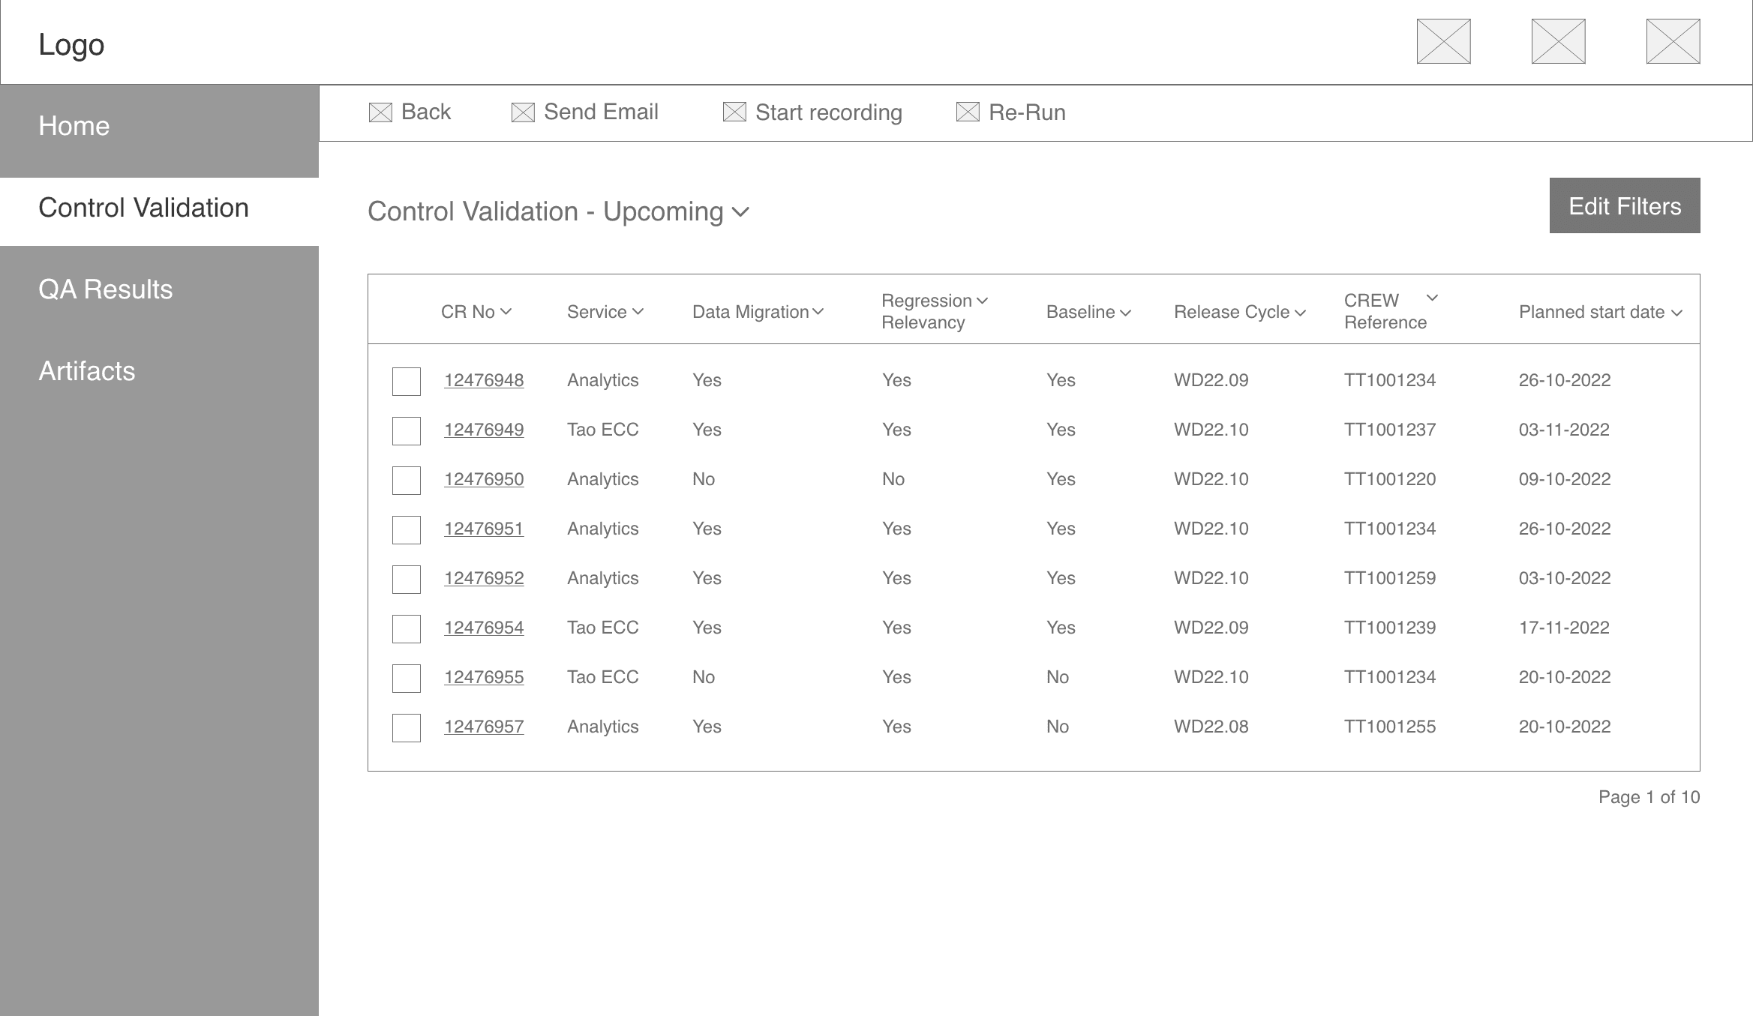Expand the Control Validation - Upcoming dropdown

740,212
